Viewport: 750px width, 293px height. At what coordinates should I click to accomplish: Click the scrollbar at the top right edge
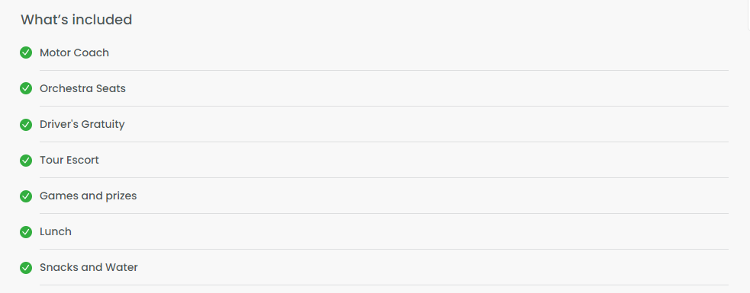pos(748,14)
